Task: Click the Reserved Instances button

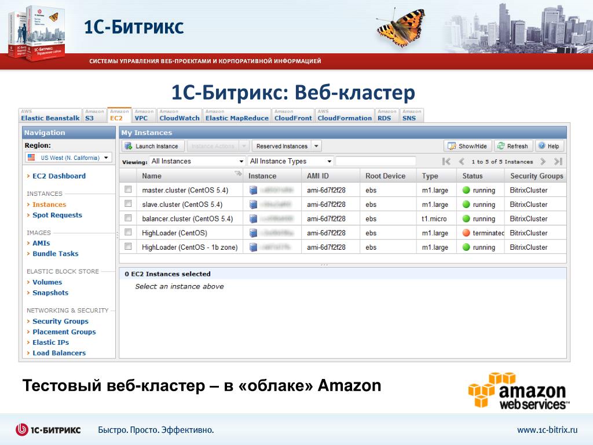Action: [x=282, y=146]
